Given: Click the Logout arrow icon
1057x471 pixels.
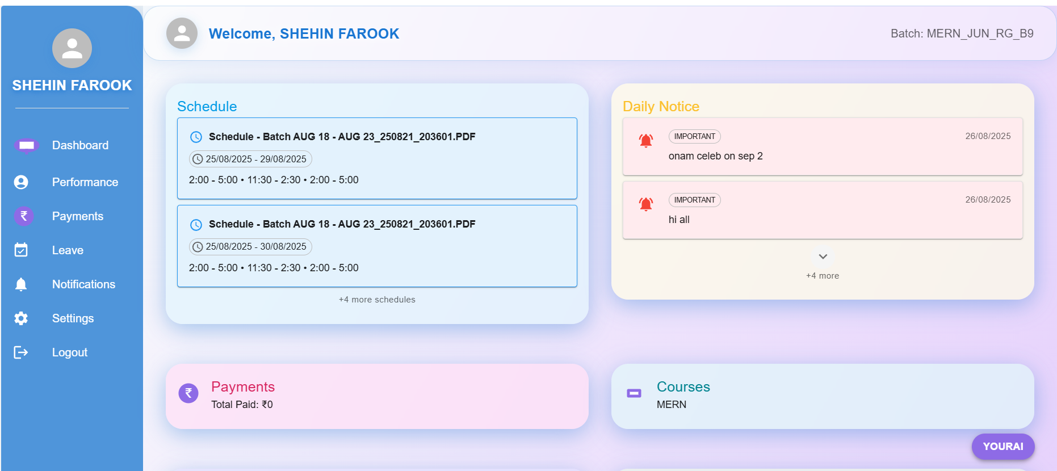Looking at the screenshot, I should click(21, 352).
